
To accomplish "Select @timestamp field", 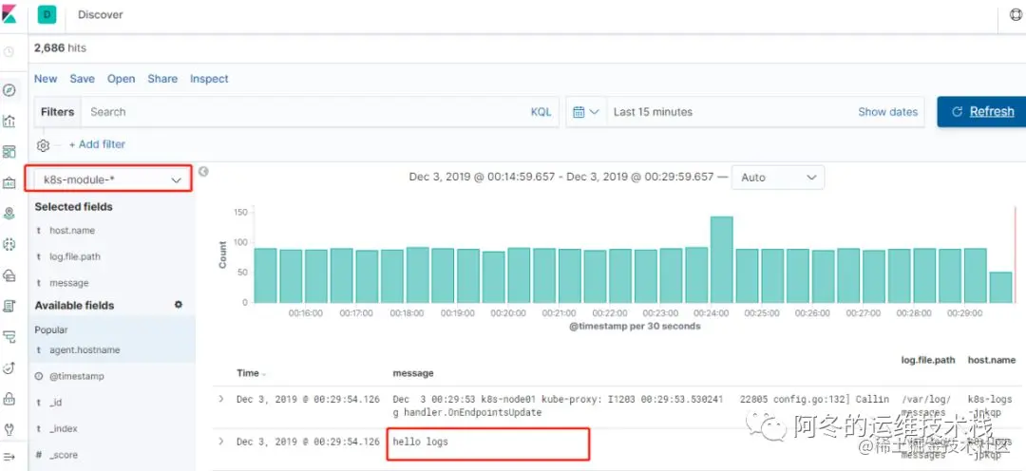I will click(77, 376).
